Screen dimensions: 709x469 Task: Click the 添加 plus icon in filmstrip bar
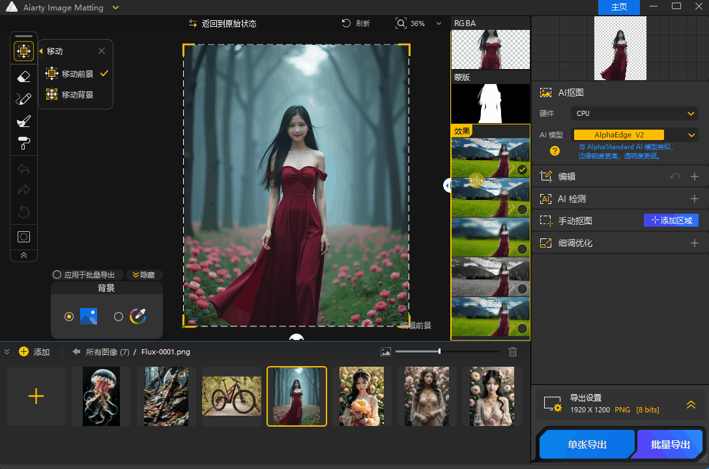(24, 352)
